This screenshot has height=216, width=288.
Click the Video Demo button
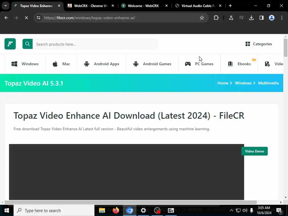click(254, 151)
